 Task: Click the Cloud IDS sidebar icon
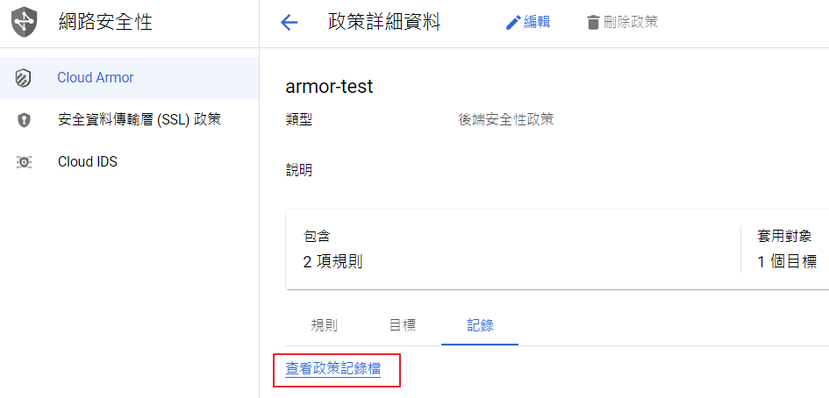[x=24, y=162]
